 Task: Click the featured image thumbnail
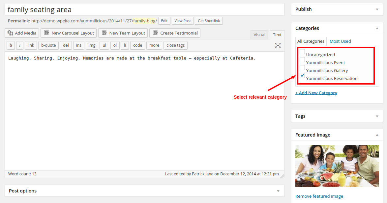337,166
